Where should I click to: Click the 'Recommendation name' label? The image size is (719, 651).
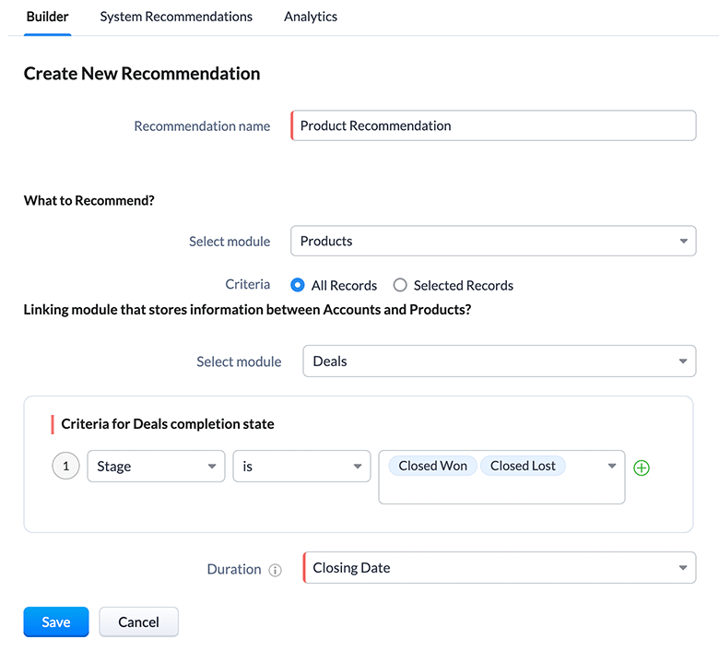pyautogui.click(x=202, y=125)
